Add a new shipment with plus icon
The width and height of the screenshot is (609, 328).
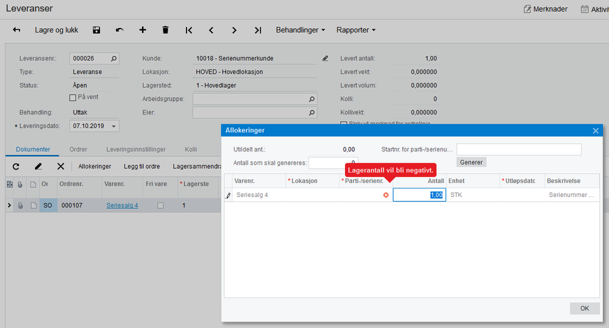tap(143, 30)
